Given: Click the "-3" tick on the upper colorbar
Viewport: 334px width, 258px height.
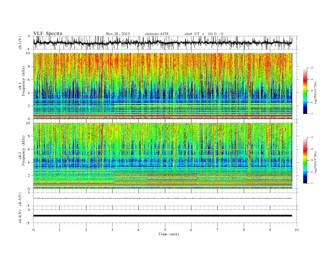Looking at the screenshot, I should (x=311, y=68).
